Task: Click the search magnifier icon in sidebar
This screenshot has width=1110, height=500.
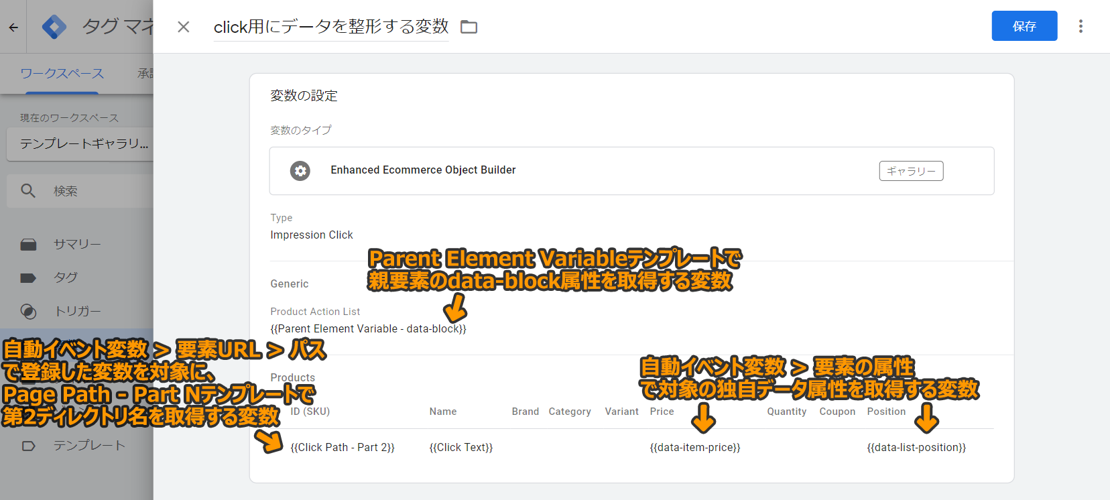Action: (28, 191)
